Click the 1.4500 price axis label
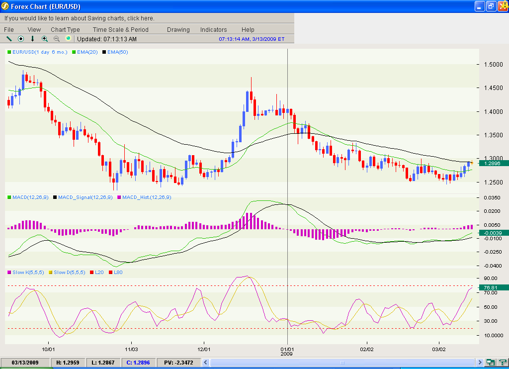The image size is (509, 369). pyautogui.click(x=494, y=88)
